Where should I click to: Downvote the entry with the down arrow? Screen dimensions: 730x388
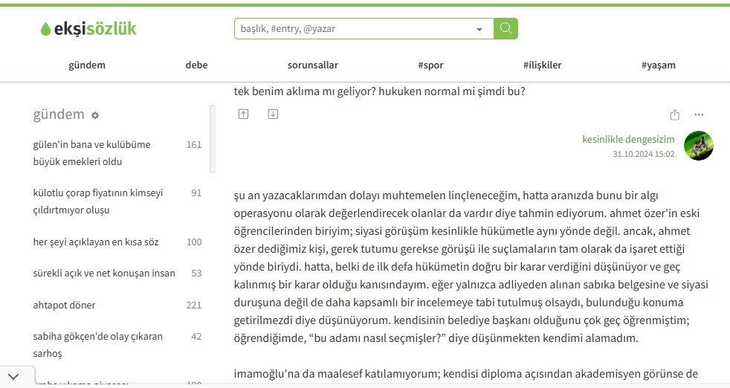click(x=273, y=114)
